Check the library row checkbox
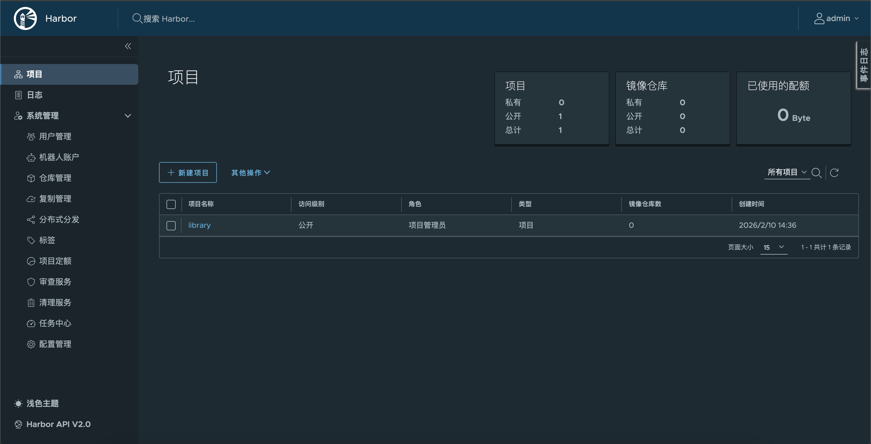The height and width of the screenshot is (444, 871). click(171, 225)
